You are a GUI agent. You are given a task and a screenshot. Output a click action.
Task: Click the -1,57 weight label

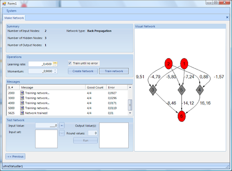coord(219,77)
